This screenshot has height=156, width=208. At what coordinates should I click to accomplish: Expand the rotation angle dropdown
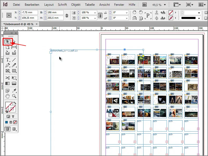(127, 12)
